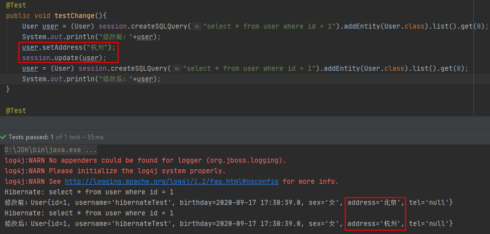Place cursor on user.setAddress("杭州") line
The height and width of the screenshot is (234, 490).
tap(69, 48)
